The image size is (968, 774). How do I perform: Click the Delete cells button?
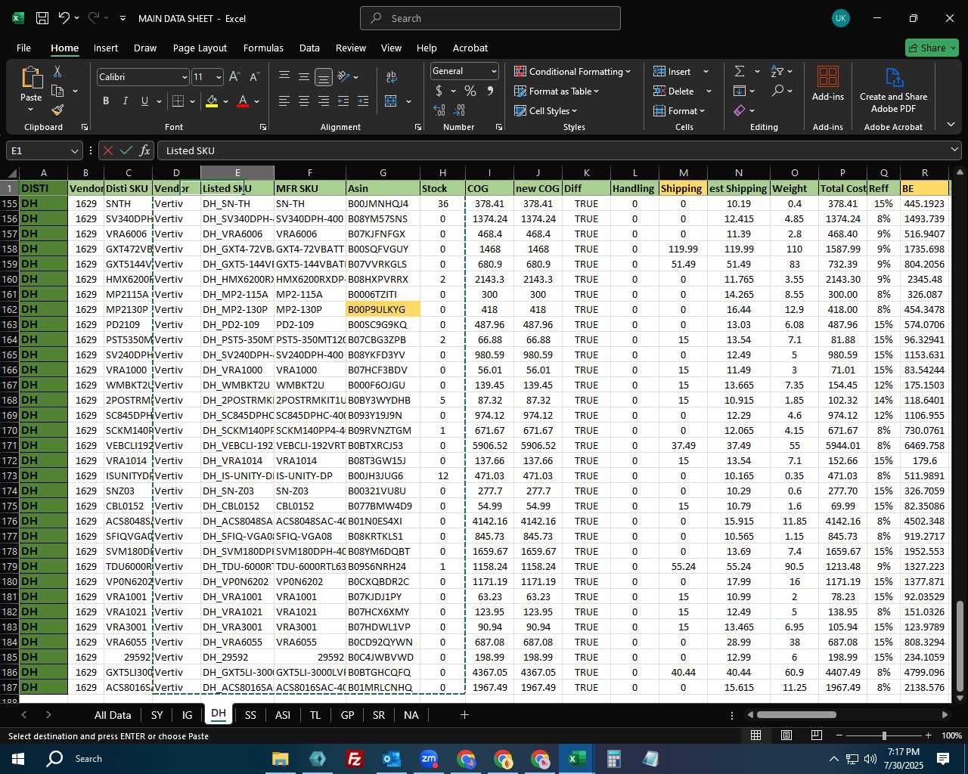pyautogui.click(x=681, y=91)
